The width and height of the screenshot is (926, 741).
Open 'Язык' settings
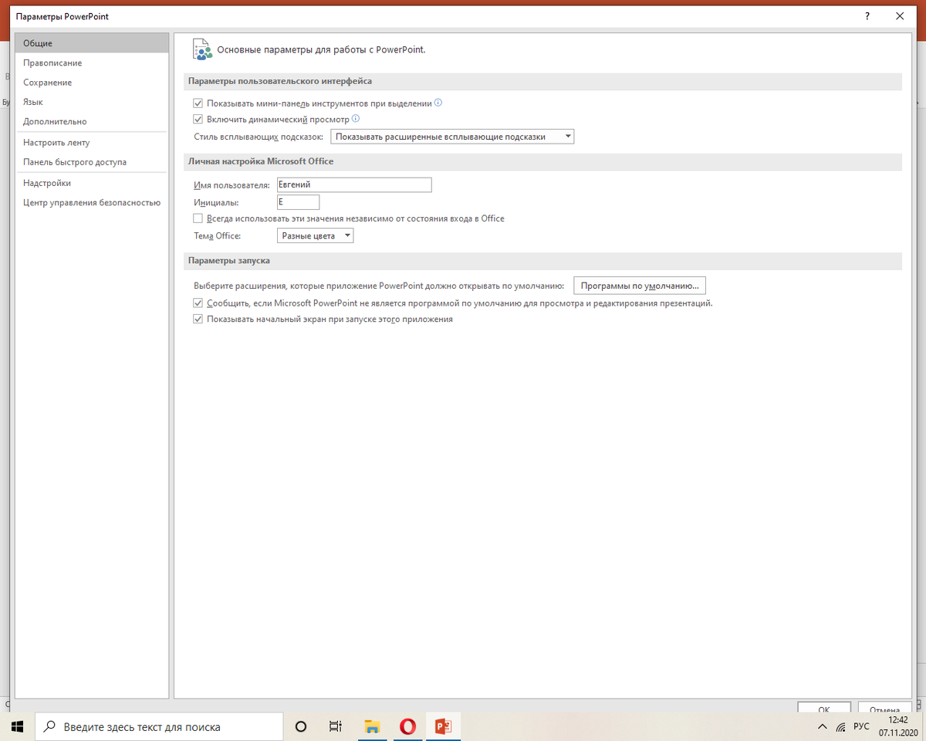click(92, 101)
